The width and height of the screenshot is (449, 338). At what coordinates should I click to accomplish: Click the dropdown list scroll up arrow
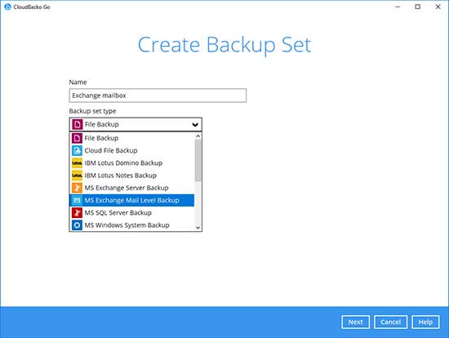(x=198, y=136)
